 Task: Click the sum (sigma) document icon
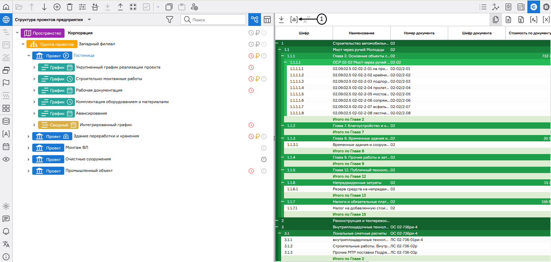(x=521, y=20)
